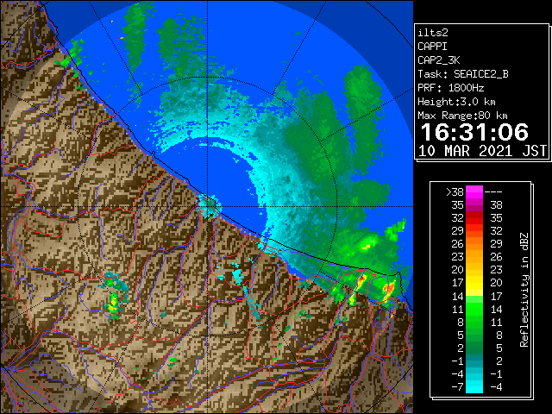The width and height of the screenshot is (552, 414).
Task: Click the -7 label at legend bottom
Action: (x=457, y=386)
